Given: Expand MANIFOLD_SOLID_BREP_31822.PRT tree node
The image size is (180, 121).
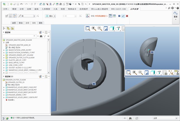Looking at the screenshot, I should point(4,87).
